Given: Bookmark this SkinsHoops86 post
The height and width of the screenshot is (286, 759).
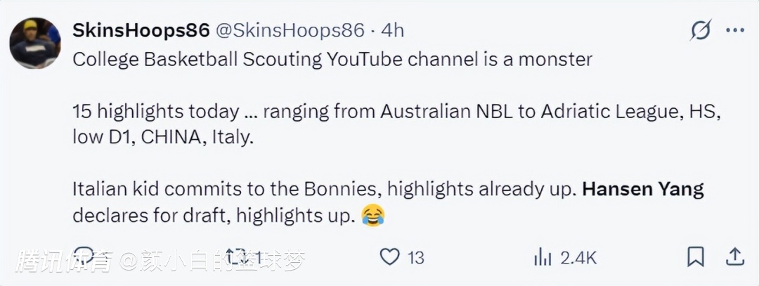Looking at the screenshot, I should click(x=695, y=257).
